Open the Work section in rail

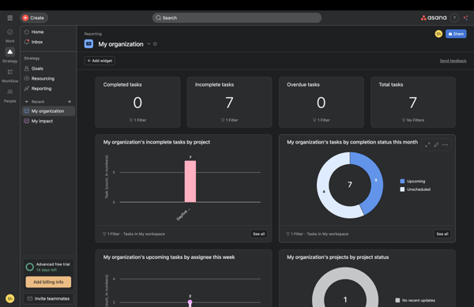coord(10,36)
